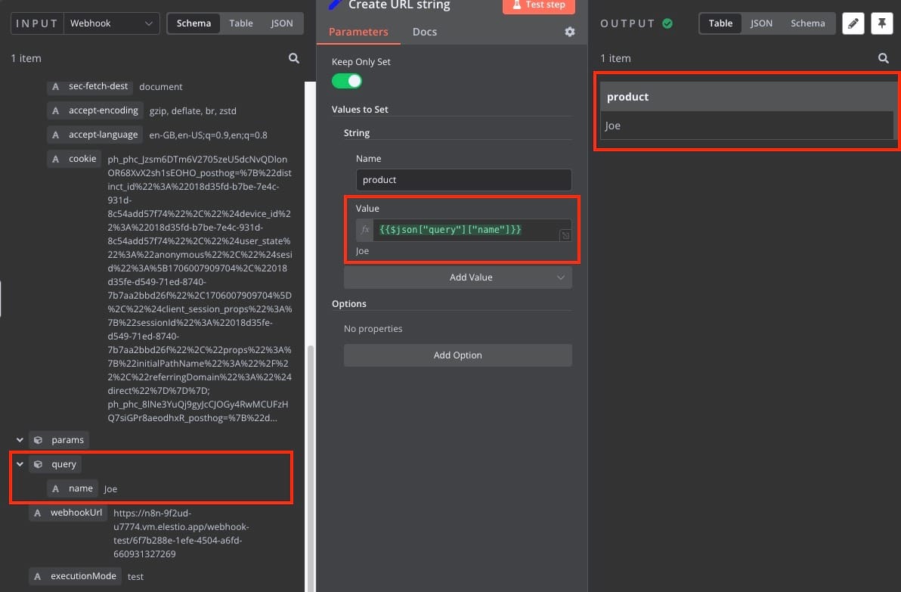Image resolution: width=901 pixels, height=592 pixels.
Task: Click the search icon in the output panel
Action: 883,58
